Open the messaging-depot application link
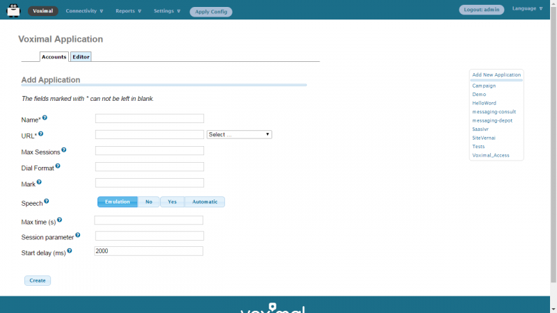 [x=492, y=120]
